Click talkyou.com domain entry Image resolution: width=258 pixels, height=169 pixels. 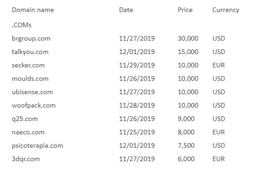tap(30, 52)
